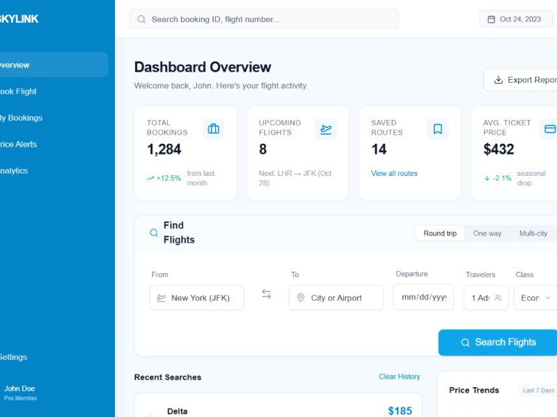Open the Departure date picker
Screen dimensions: 557x417
point(423,297)
